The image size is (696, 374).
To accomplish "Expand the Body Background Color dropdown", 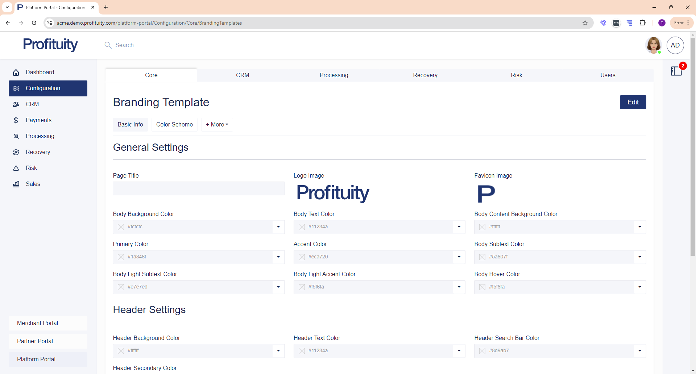I will click(x=278, y=227).
